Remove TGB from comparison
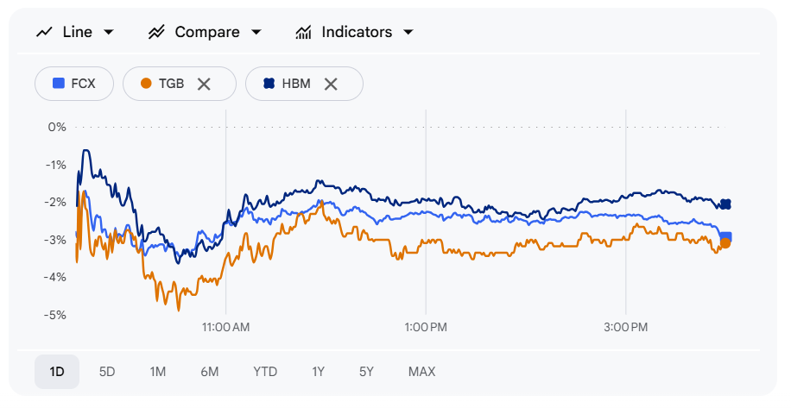The width and height of the screenshot is (791, 408). click(204, 84)
